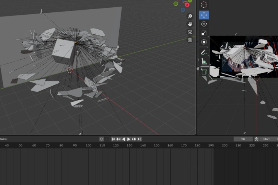Click the blue negative Z axis circle
The image size is (278, 185).
tap(183, 10)
